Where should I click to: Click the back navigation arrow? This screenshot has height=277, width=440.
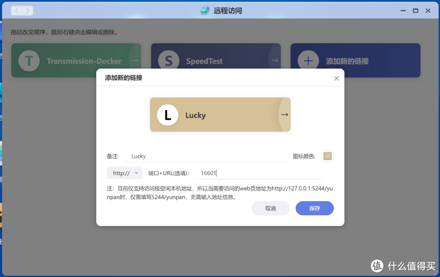[16, 11]
